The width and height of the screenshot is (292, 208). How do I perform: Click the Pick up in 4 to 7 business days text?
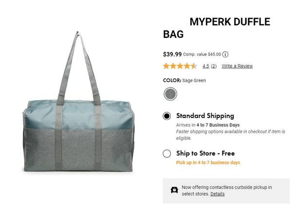(x=208, y=163)
